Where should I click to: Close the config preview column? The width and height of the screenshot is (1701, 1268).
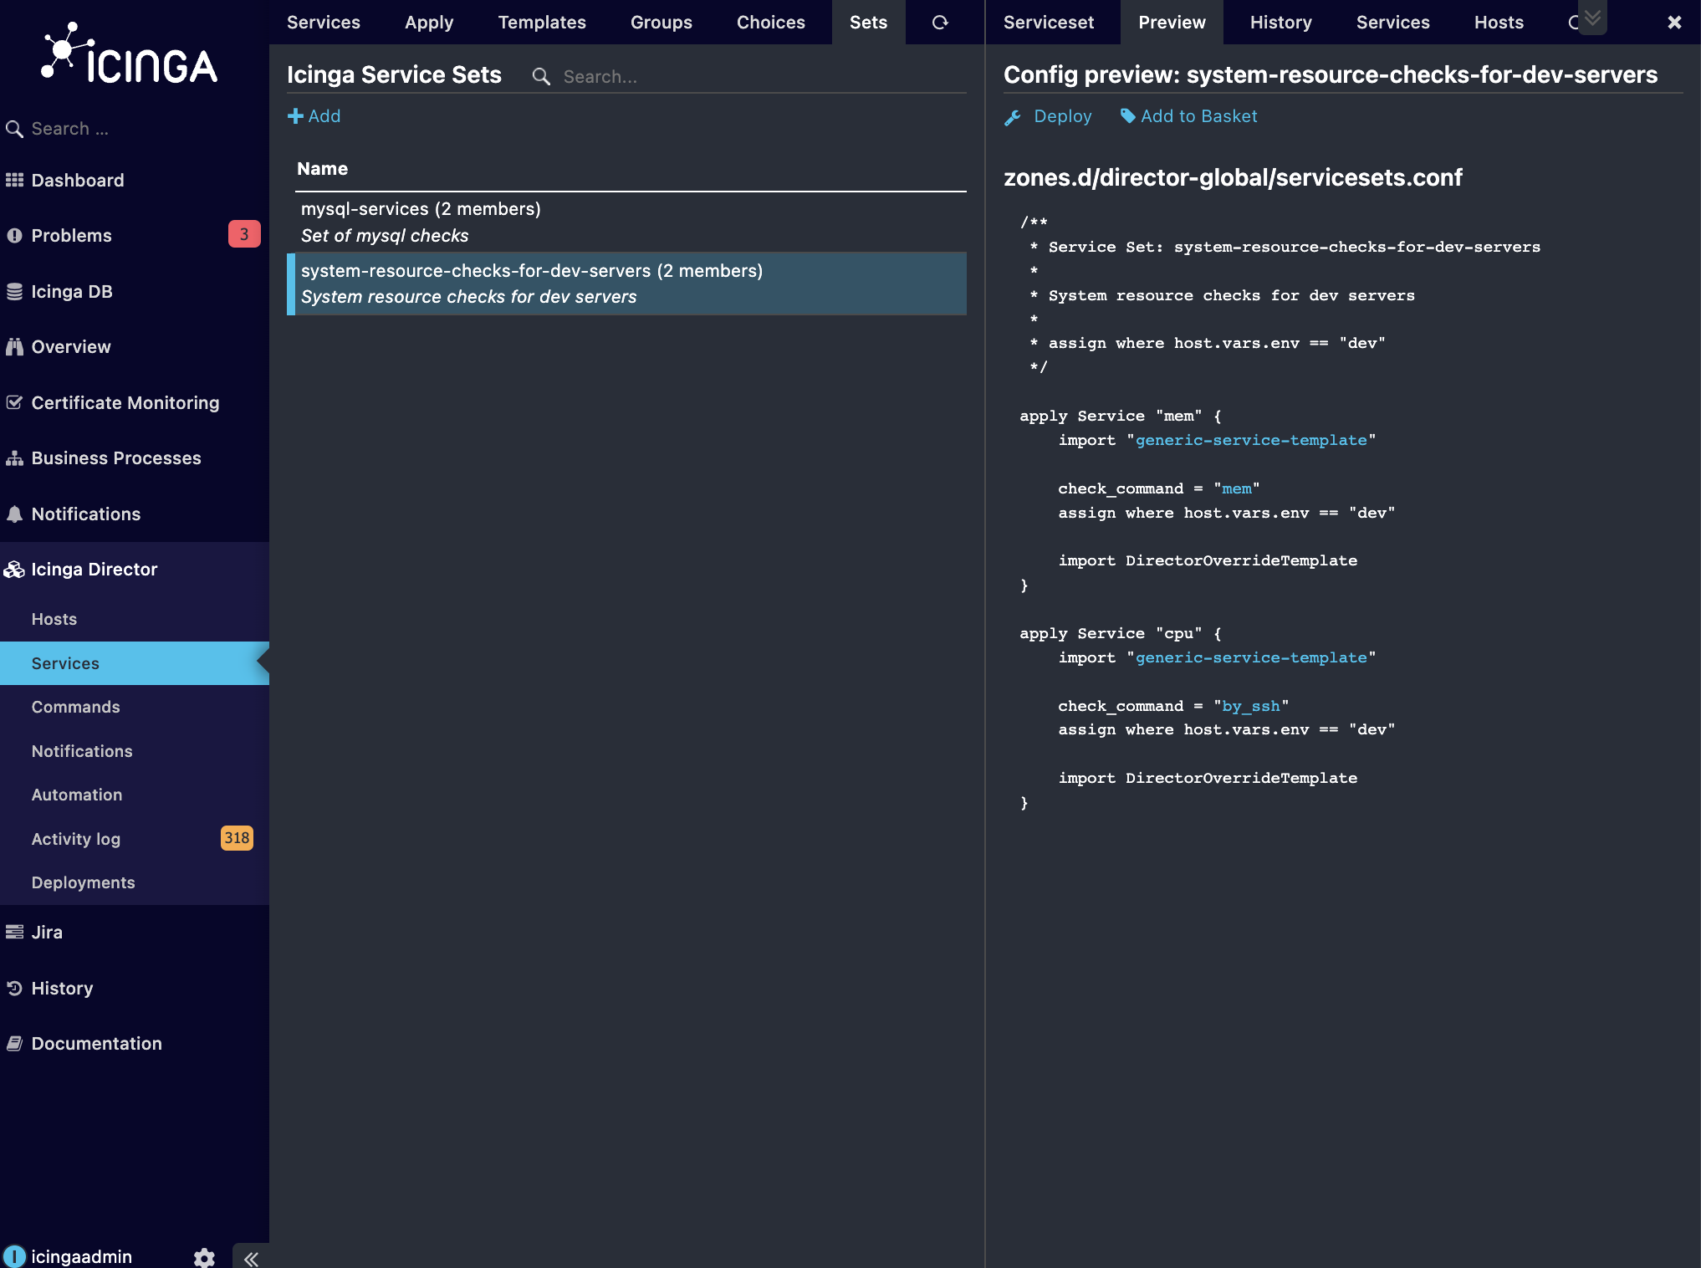pyautogui.click(x=1674, y=23)
